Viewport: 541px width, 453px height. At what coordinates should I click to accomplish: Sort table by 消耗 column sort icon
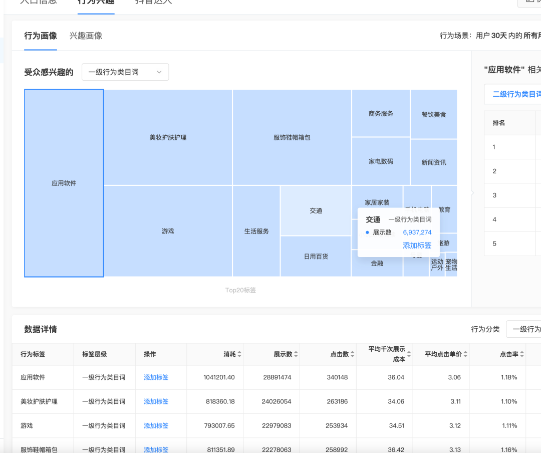point(239,354)
